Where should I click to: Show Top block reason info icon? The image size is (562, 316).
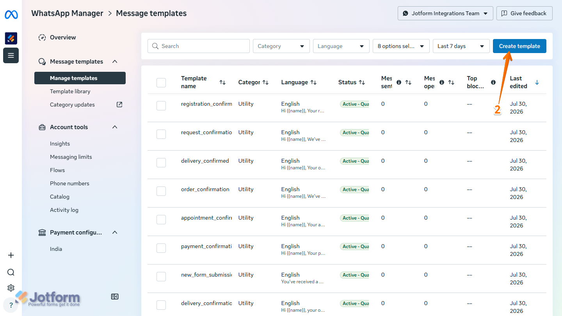pos(493,82)
